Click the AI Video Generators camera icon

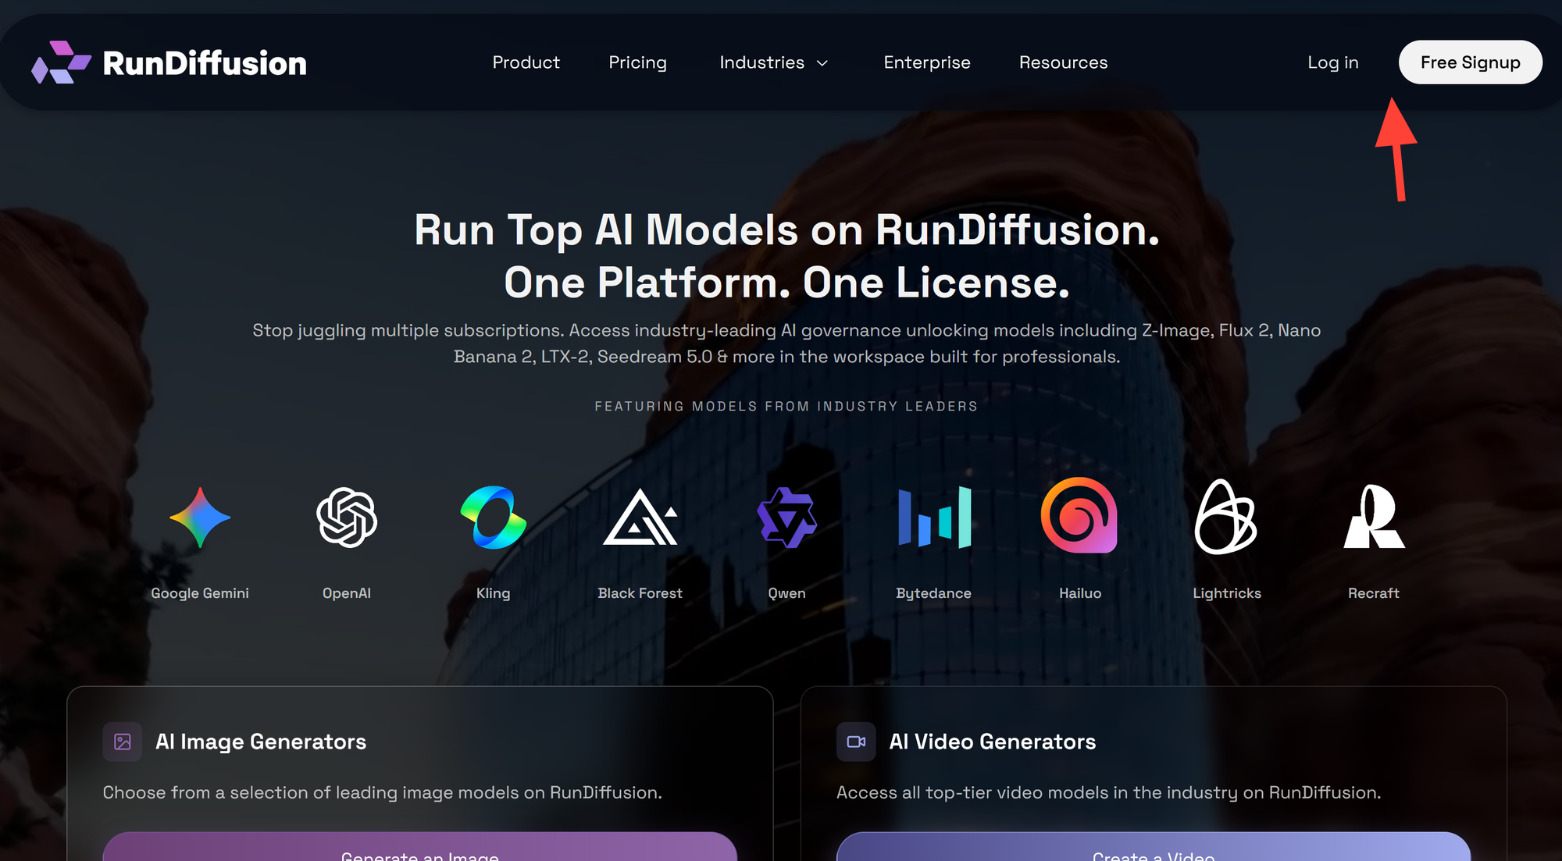pyautogui.click(x=856, y=742)
